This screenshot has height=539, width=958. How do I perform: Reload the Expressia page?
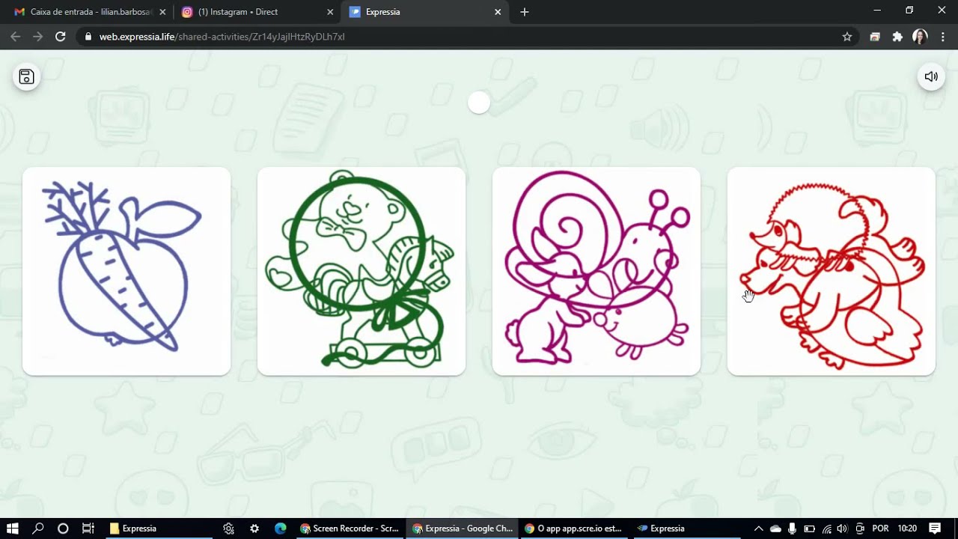(x=61, y=37)
